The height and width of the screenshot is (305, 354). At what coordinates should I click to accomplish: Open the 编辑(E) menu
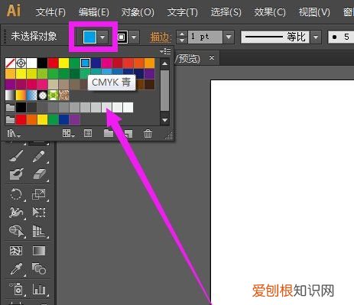pyautogui.click(x=94, y=12)
